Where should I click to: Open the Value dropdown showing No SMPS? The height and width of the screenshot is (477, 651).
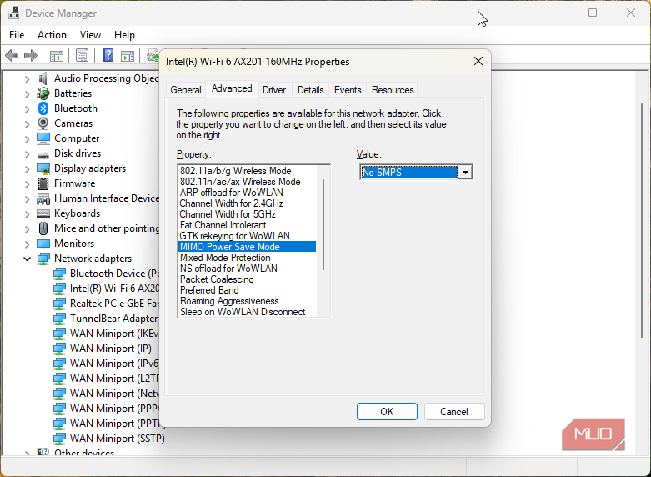[465, 173]
